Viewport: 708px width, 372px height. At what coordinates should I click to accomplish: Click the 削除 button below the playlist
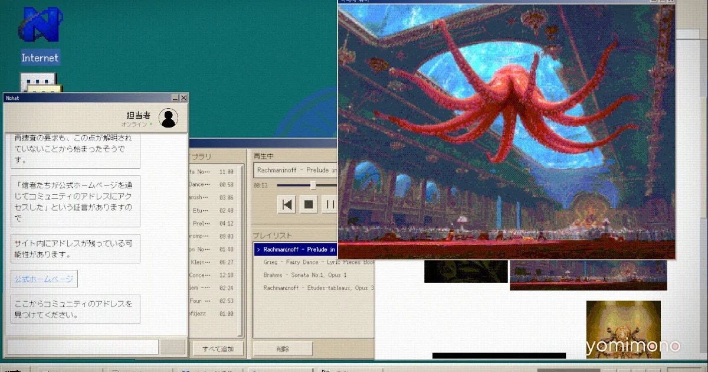coord(283,349)
